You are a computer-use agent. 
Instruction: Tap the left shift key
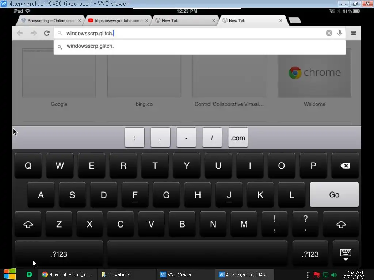coord(28,224)
